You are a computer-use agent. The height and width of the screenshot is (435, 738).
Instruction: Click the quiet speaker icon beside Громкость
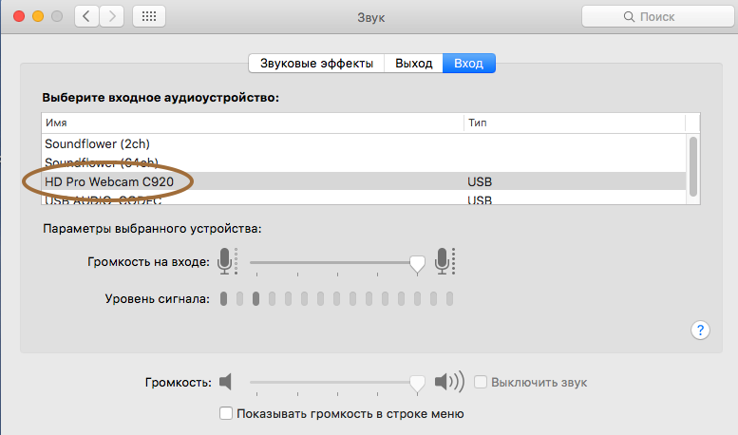pyautogui.click(x=225, y=381)
